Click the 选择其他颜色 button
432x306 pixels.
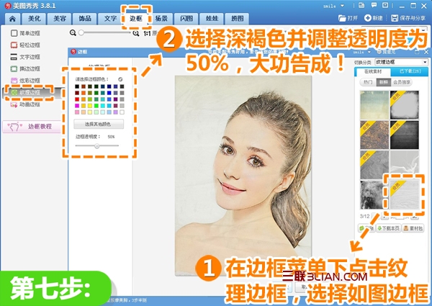[99, 124]
